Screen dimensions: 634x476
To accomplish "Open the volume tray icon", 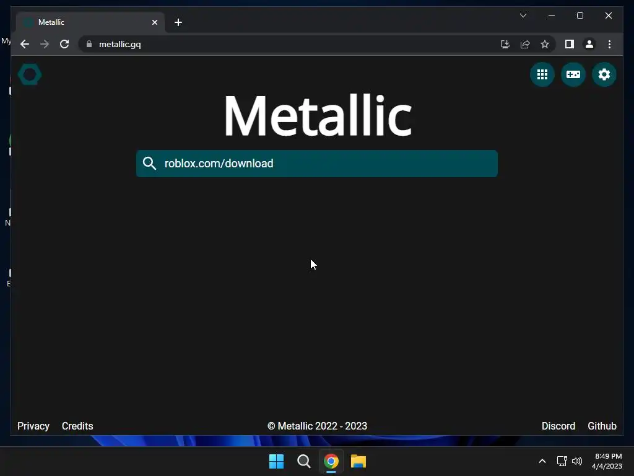I will (577, 461).
